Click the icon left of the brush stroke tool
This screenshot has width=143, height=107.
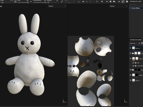click(119, 1)
